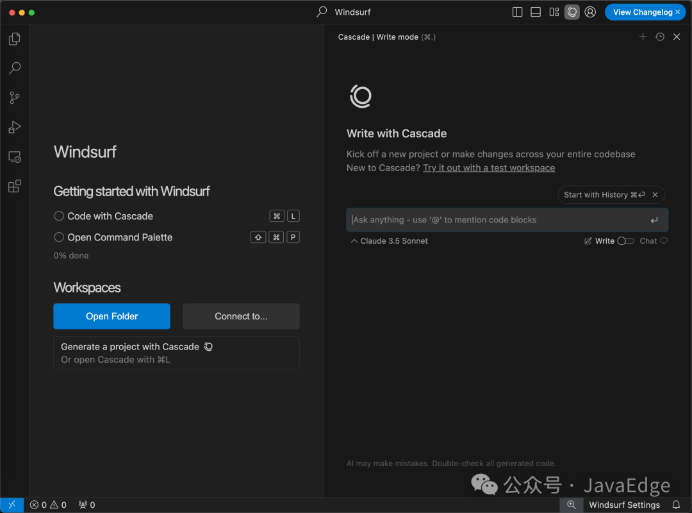
Task: Open remote window indicator in status bar
Action: coord(12,505)
